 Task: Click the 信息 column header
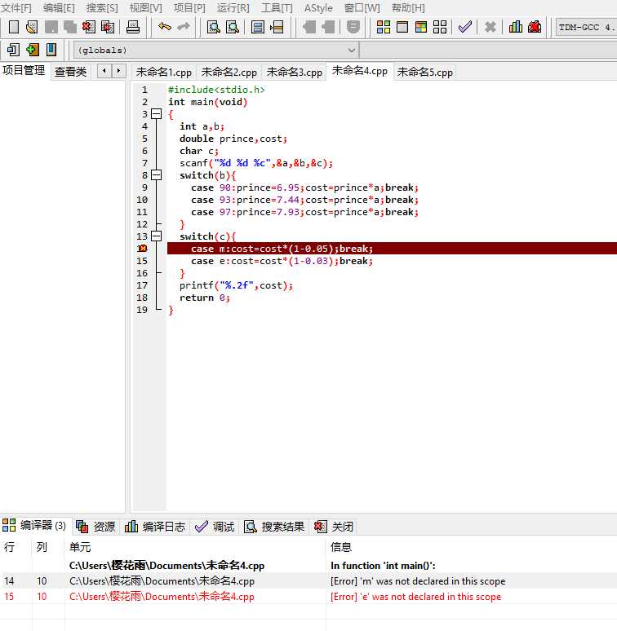(x=341, y=547)
